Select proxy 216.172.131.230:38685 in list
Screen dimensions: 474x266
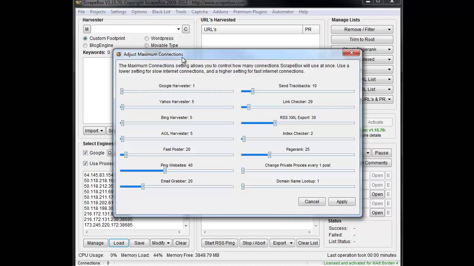click(x=108, y=219)
